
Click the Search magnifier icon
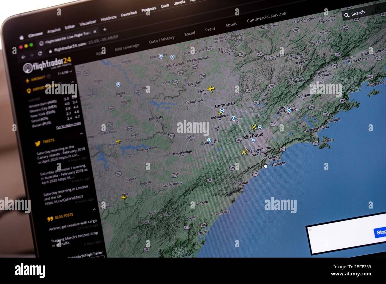[346, 15]
